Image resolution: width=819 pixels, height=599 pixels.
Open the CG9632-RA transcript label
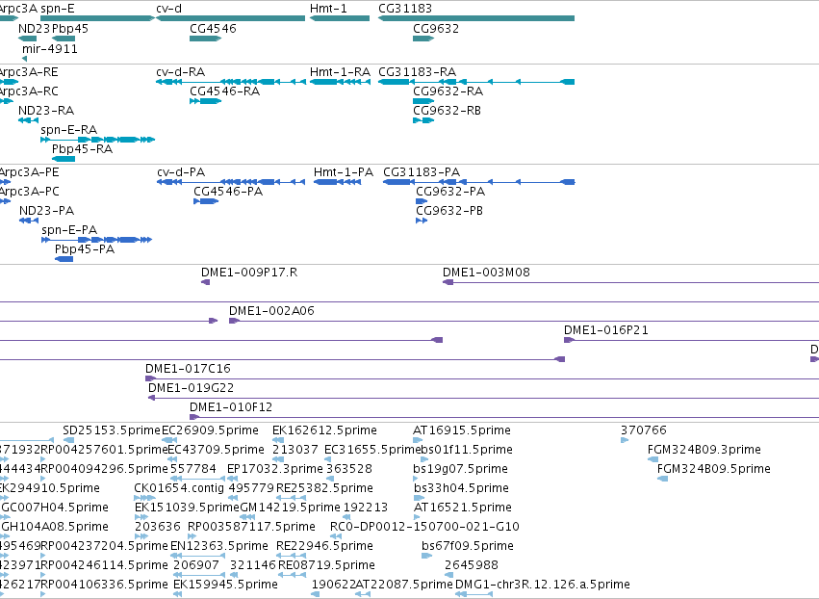click(448, 91)
